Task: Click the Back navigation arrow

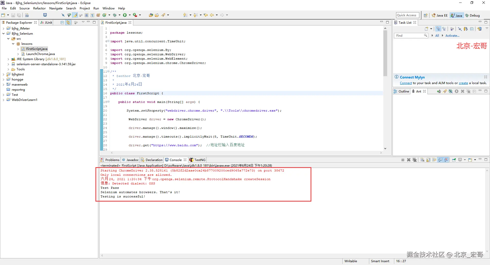Action: [212, 15]
